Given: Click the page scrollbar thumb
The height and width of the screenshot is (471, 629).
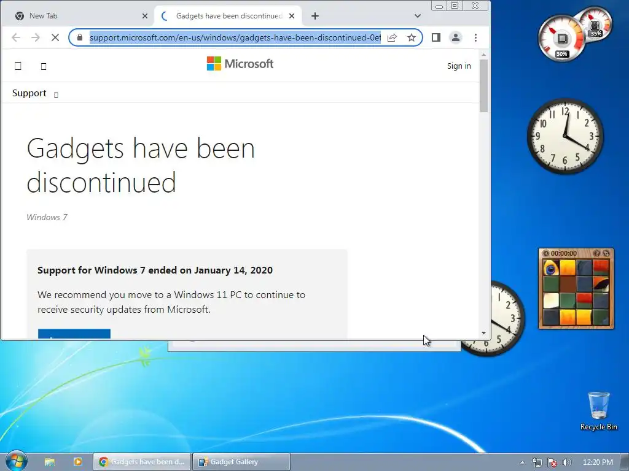Looking at the screenshot, I should pyautogui.click(x=483, y=86).
